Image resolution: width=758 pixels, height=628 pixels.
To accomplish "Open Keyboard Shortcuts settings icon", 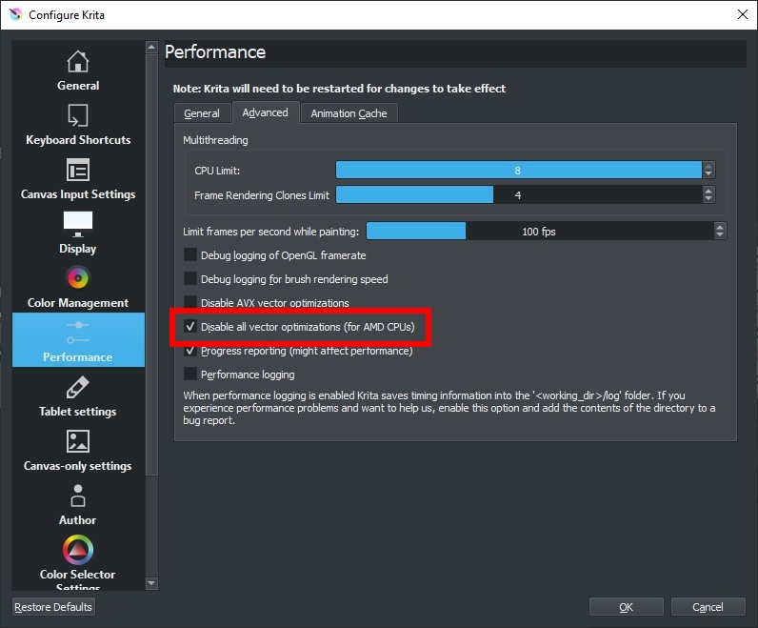I will point(78,115).
